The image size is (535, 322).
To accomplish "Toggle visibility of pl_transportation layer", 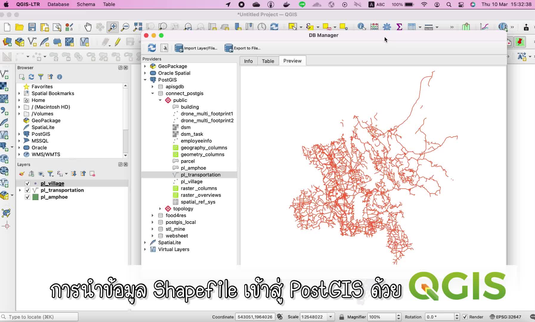I will point(27,190).
